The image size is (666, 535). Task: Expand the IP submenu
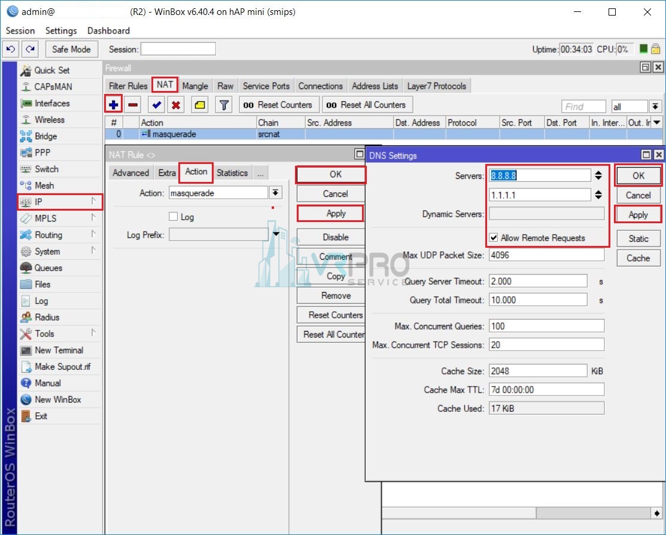[60, 202]
